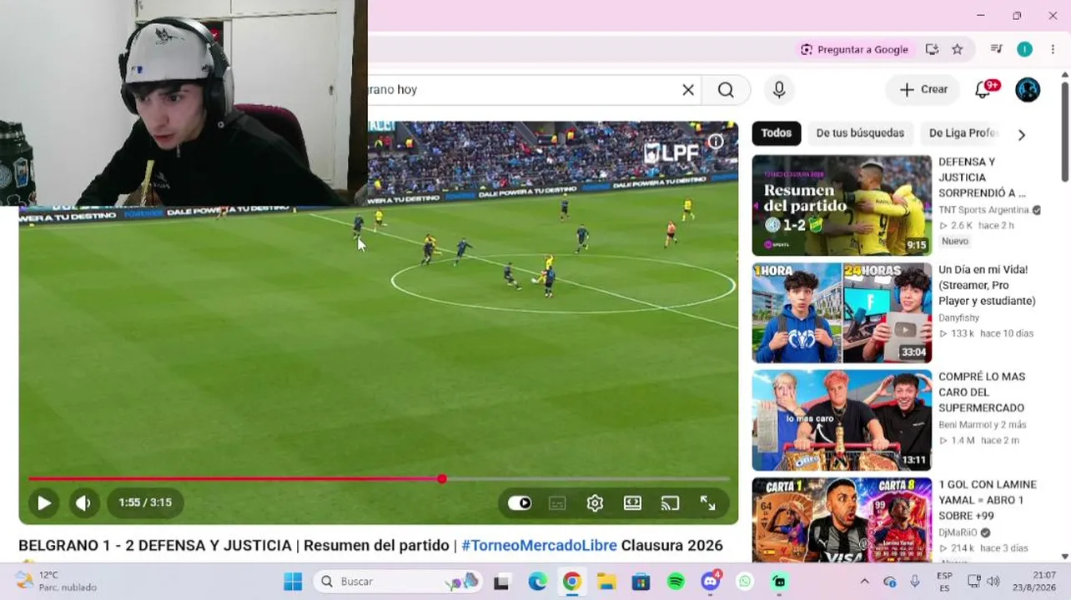Open the video player settings gear
Screen dimensions: 1071x600
tap(595, 503)
